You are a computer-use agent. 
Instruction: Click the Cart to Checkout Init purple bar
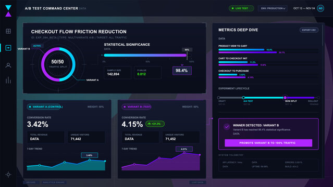(x=238, y=65)
